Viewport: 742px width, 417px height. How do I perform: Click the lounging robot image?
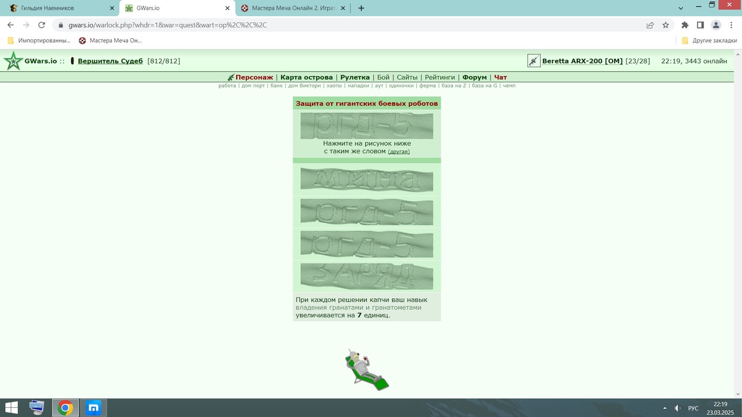point(366,370)
